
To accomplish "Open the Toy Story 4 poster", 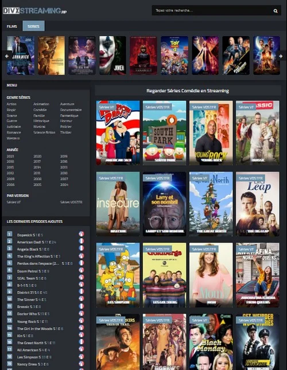I will 174,56.
